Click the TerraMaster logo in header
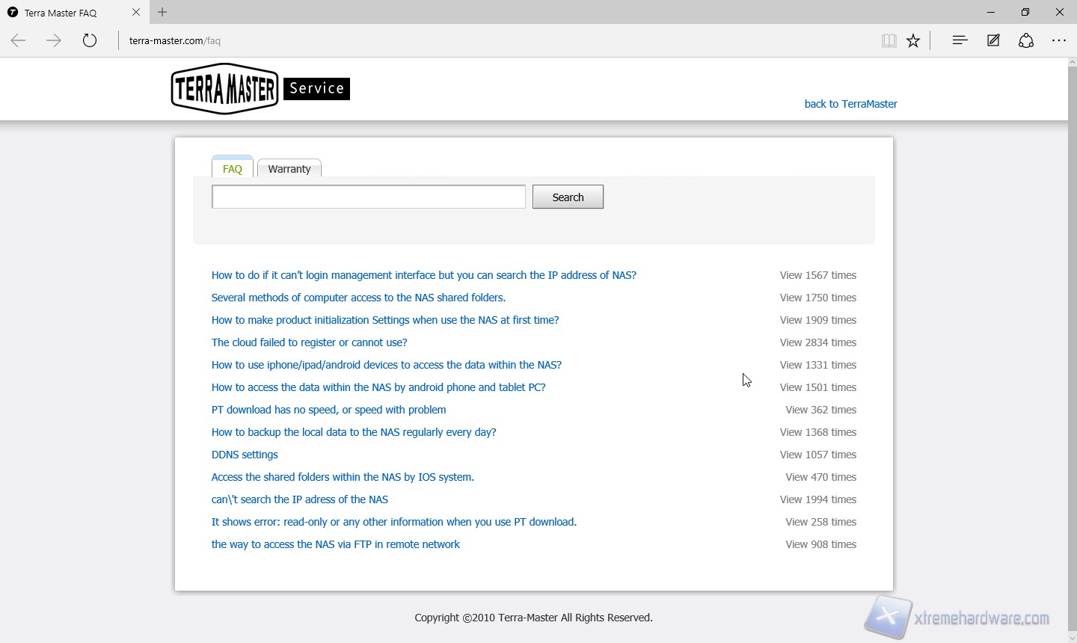The height and width of the screenshot is (643, 1077). tap(224, 89)
